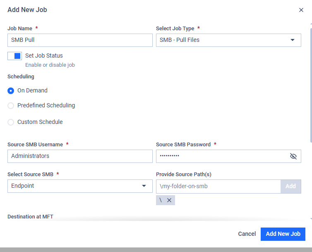Close the Add New Job dialog

pos(301,10)
